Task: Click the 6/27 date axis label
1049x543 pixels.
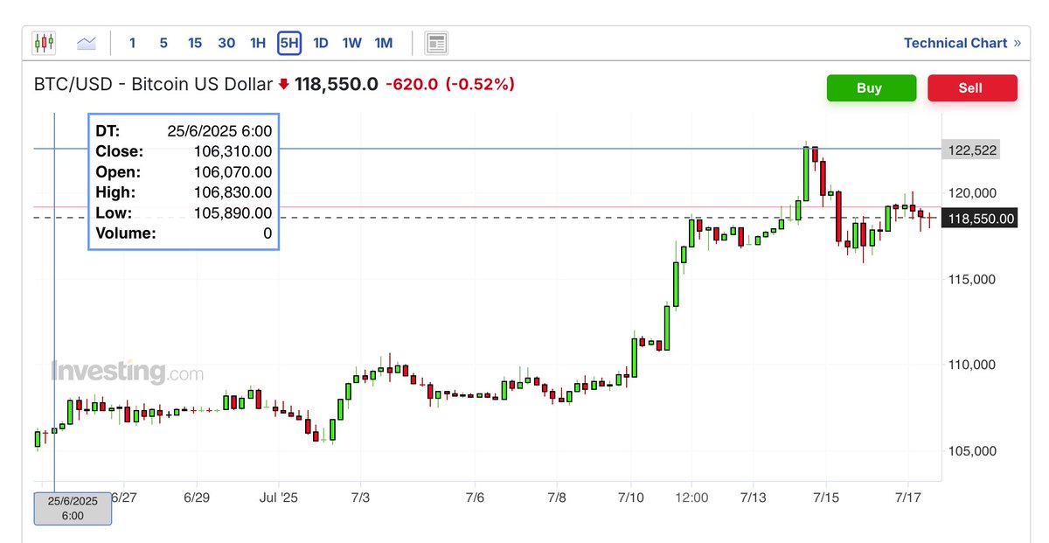Action: click(x=123, y=498)
